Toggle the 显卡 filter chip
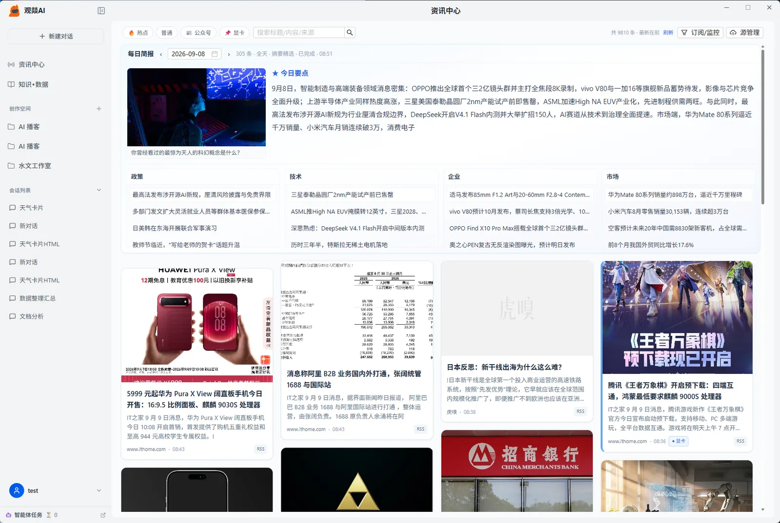780x523 pixels. tap(235, 33)
